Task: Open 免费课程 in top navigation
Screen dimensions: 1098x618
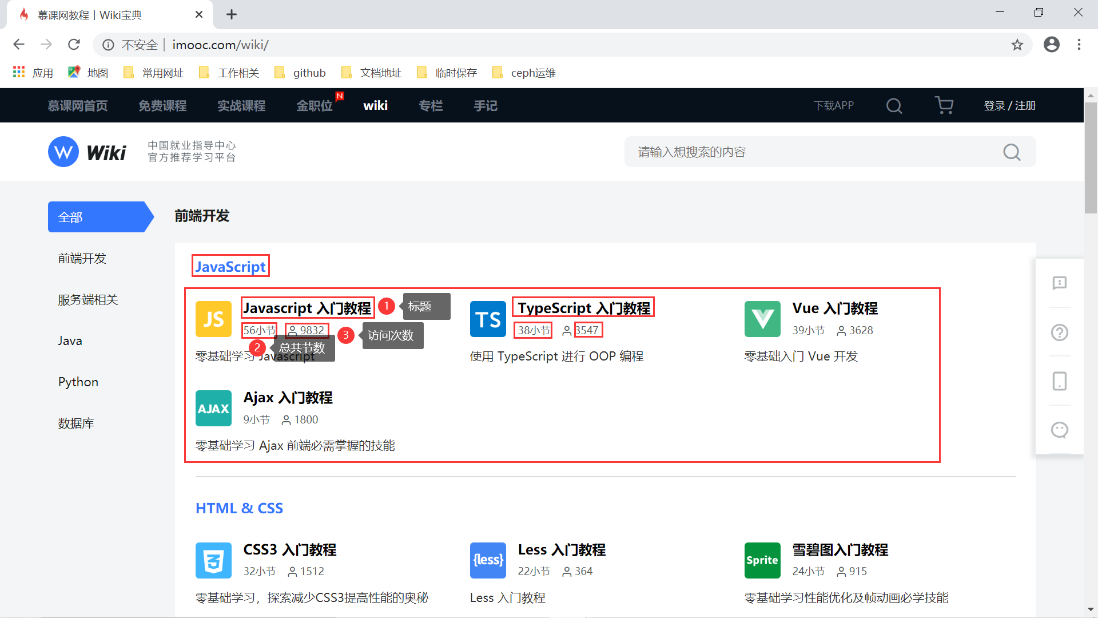Action: 162,106
